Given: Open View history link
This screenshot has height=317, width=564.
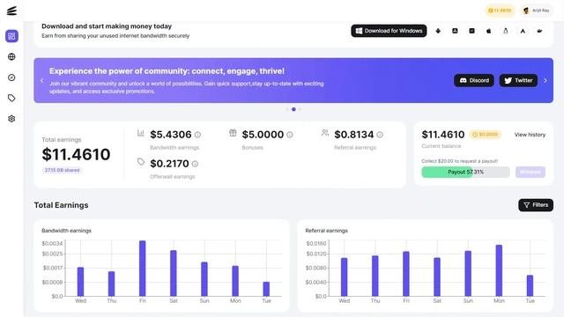Looking at the screenshot, I should pyautogui.click(x=530, y=135).
